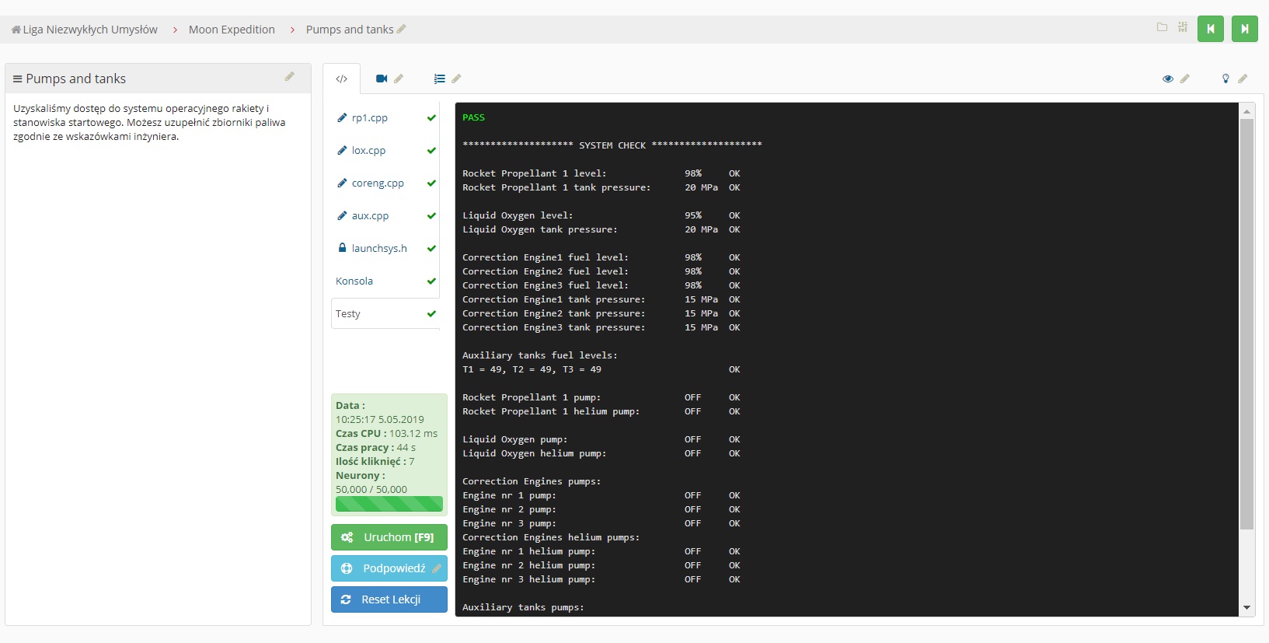The height and width of the screenshot is (643, 1269).
Task: Click the green PASS text in console
Action: pyautogui.click(x=473, y=117)
